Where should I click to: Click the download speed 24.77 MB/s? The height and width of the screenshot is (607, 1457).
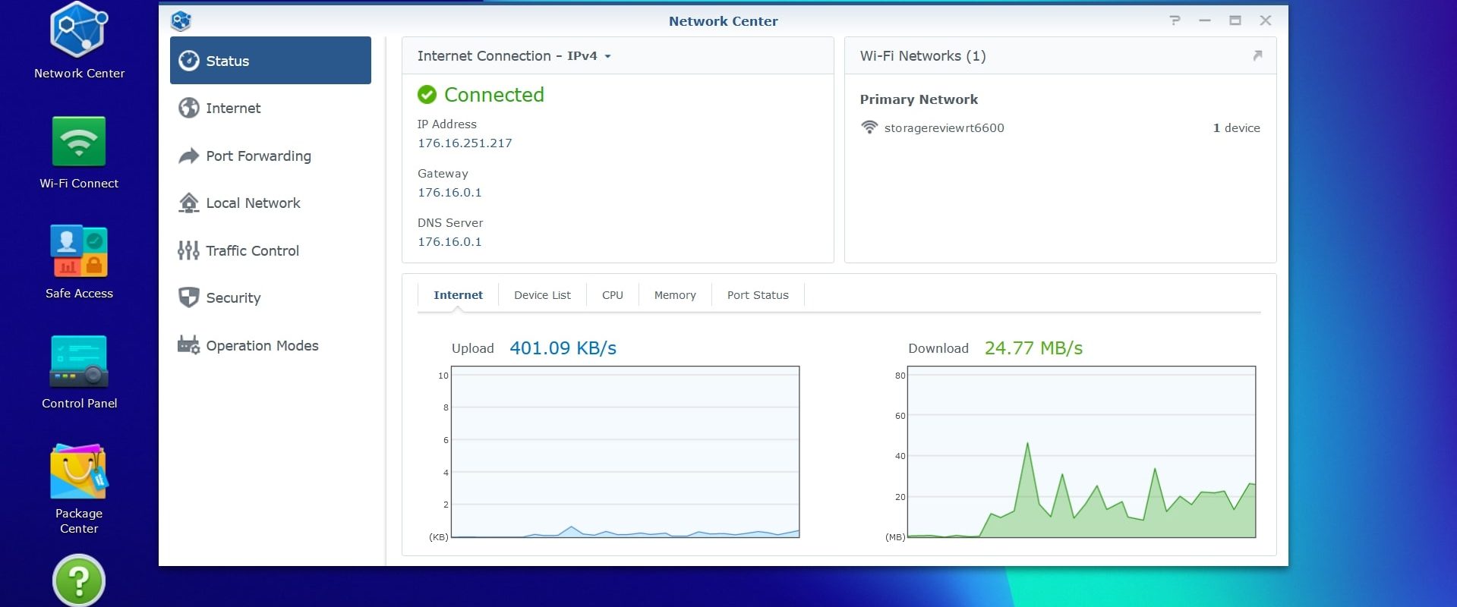click(x=1033, y=348)
